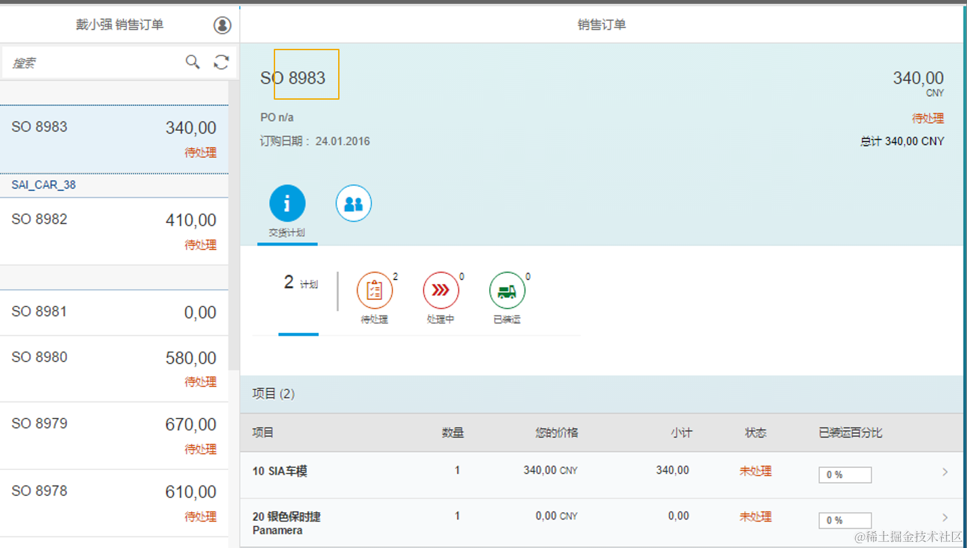The height and width of the screenshot is (548, 967).
Task: Click the 20 银色保时捷 Panamera item name
Action: [287, 523]
